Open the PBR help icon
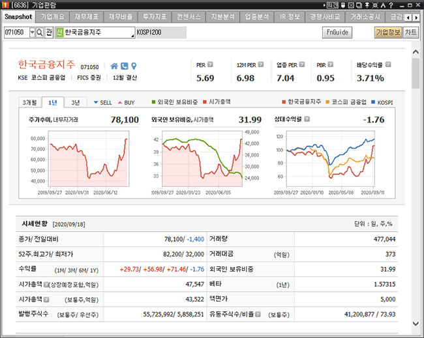The height and width of the screenshot is (338, 424). pyautogui.click(x=331, y=64)
